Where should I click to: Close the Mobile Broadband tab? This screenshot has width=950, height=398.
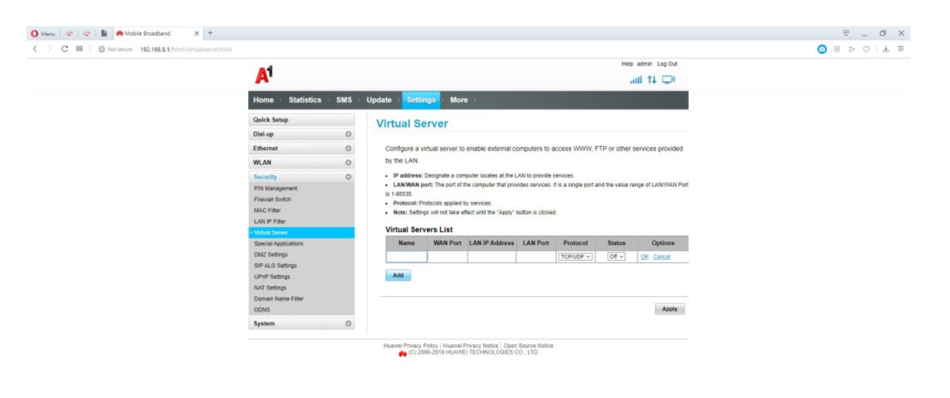(197, 33)
